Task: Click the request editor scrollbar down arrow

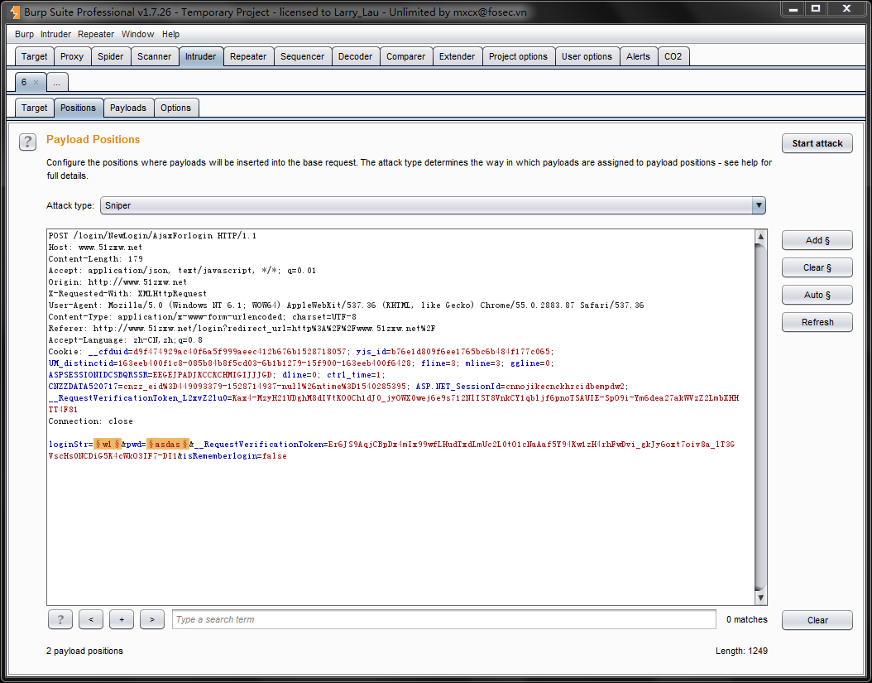Action: 760,598
